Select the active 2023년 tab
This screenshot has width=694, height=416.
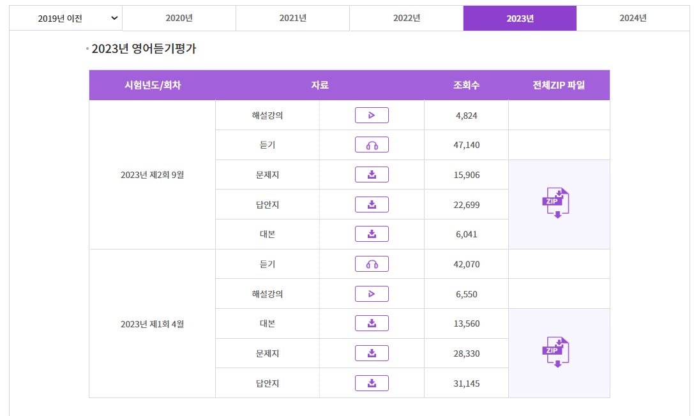(x=520, y=18)
